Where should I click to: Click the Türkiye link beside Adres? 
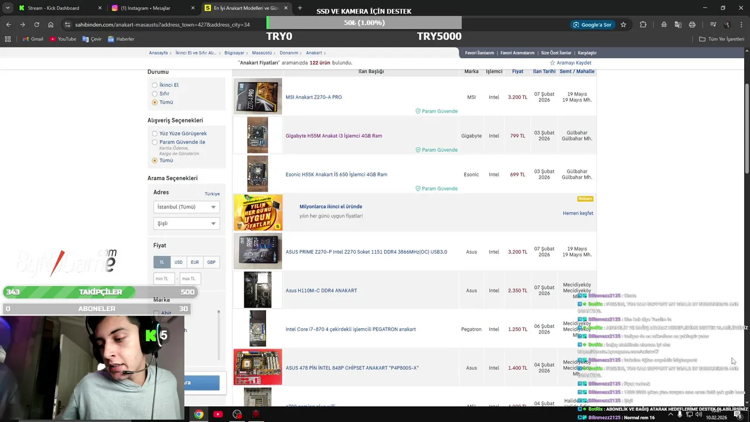coord(212,194)
